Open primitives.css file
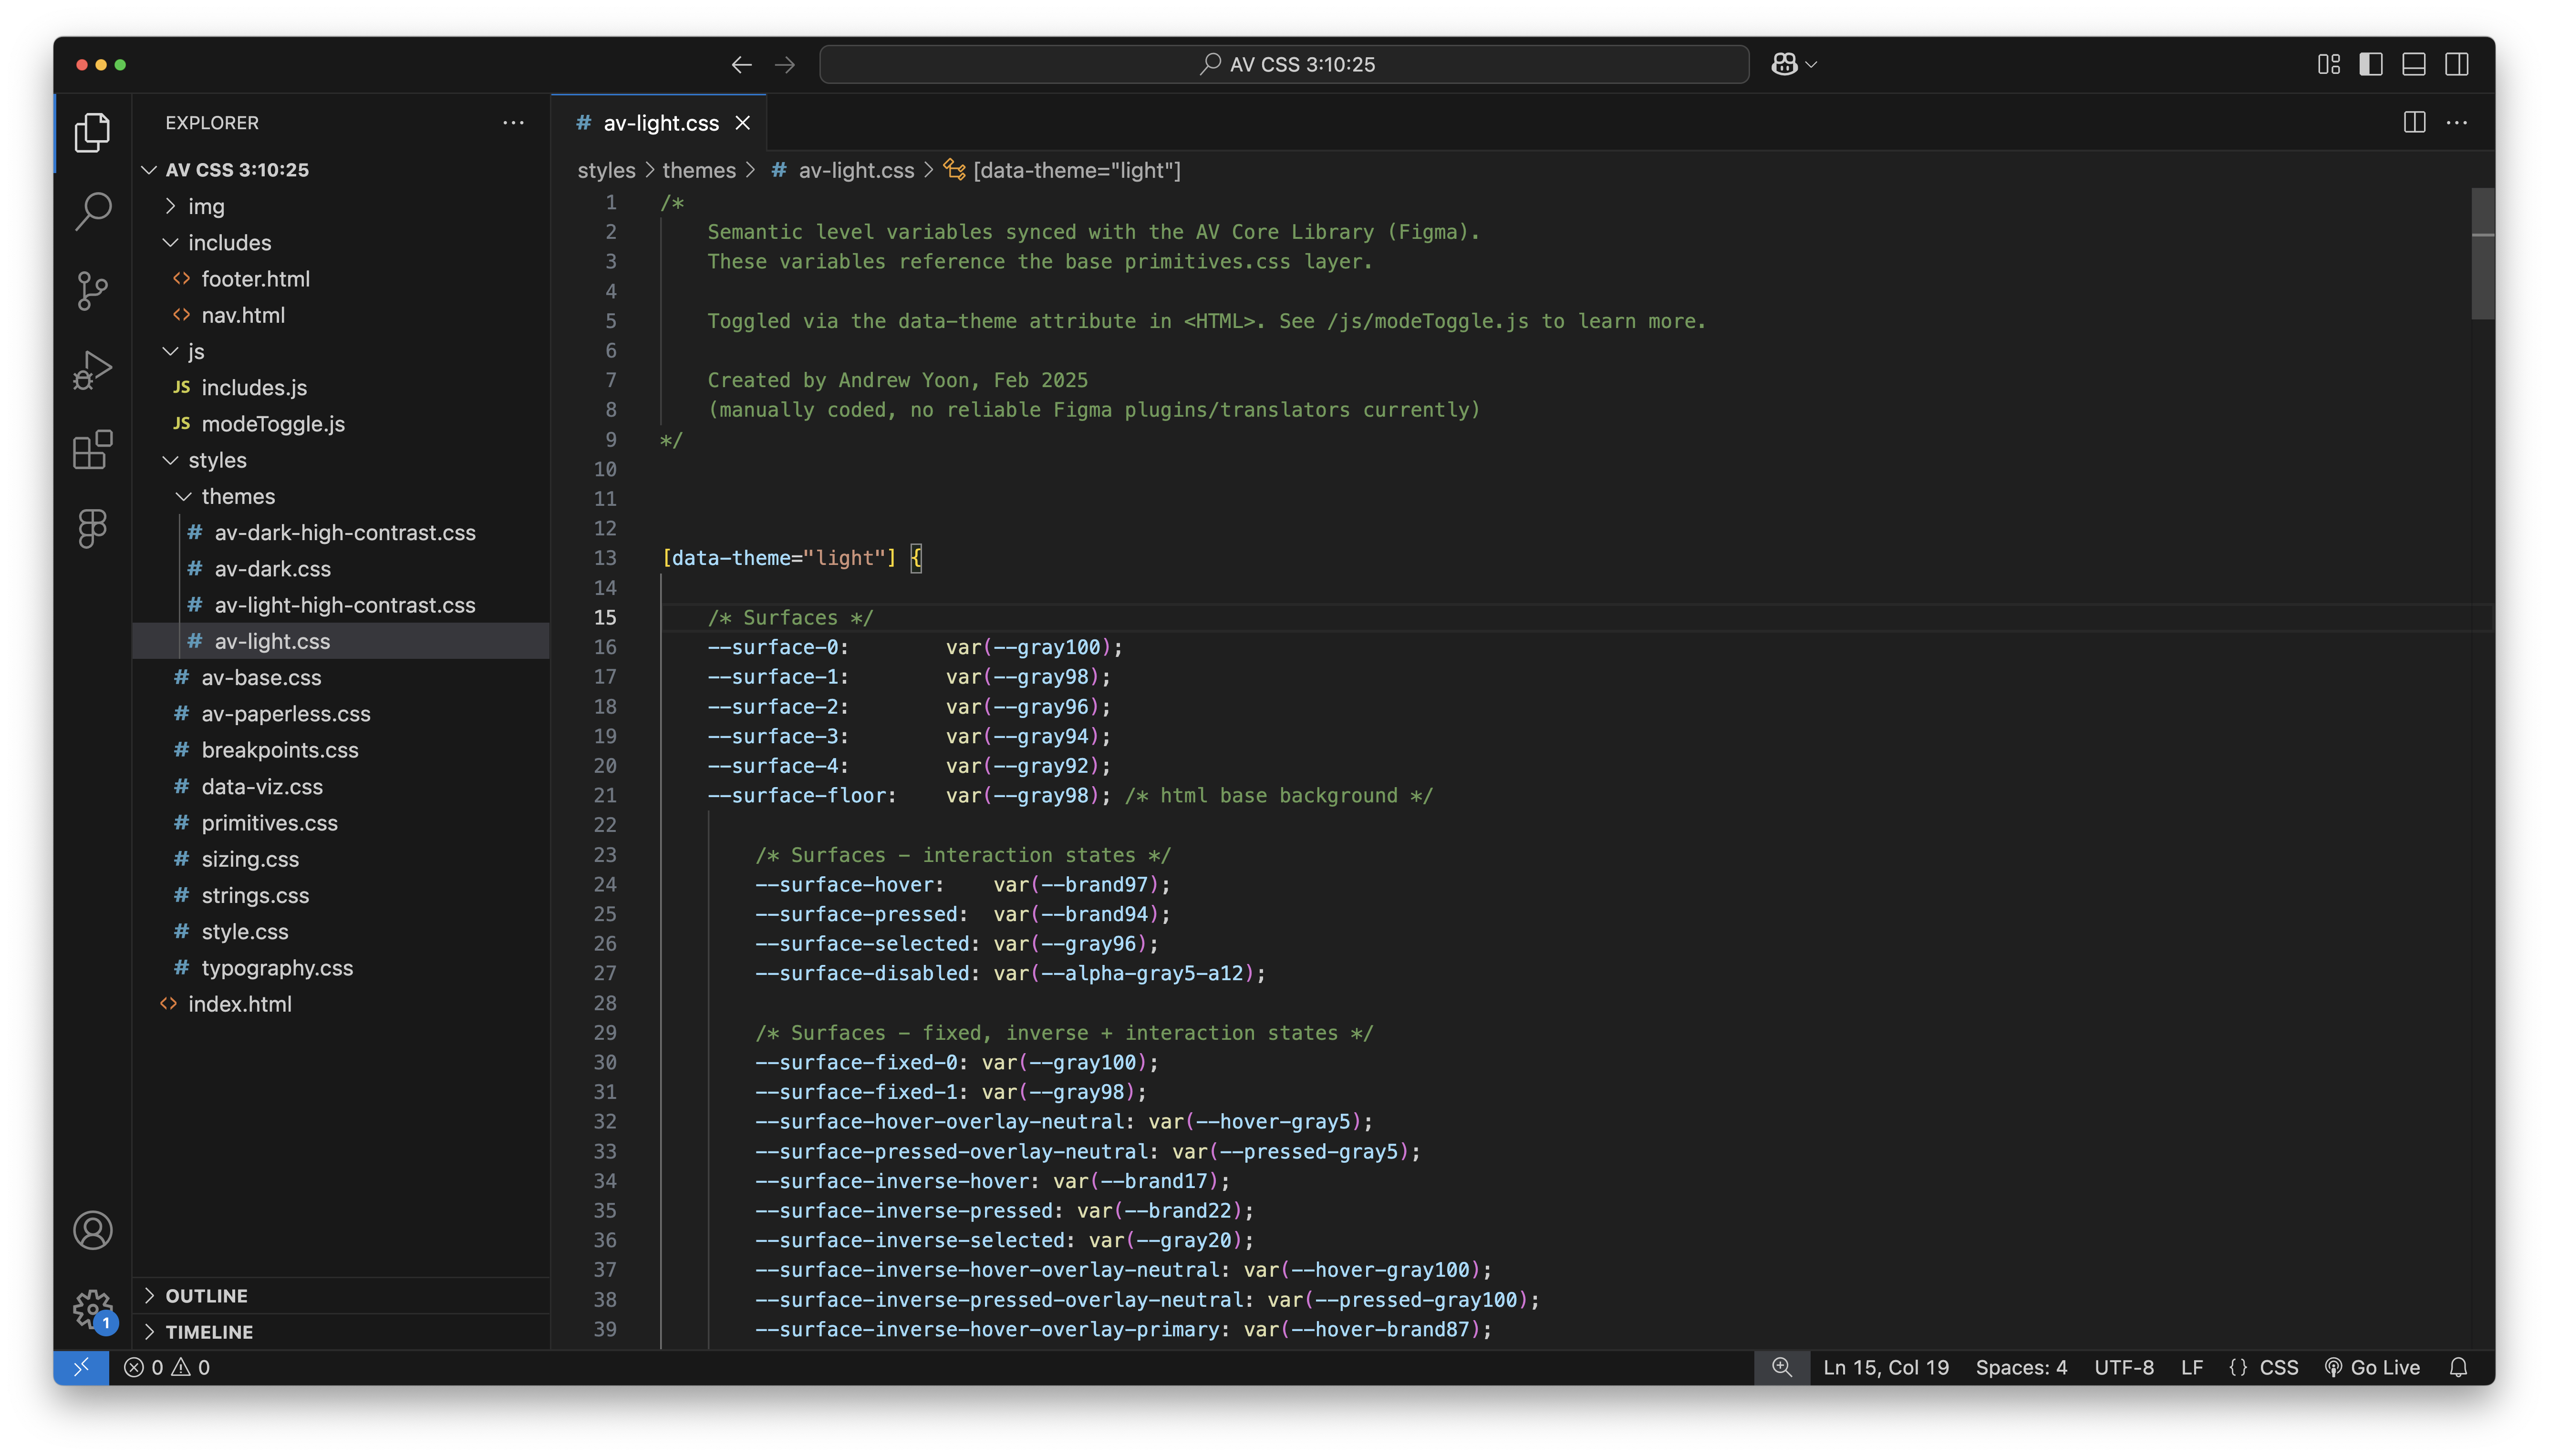Viewport: 2549px width, 1456px height. coord(340,822)
